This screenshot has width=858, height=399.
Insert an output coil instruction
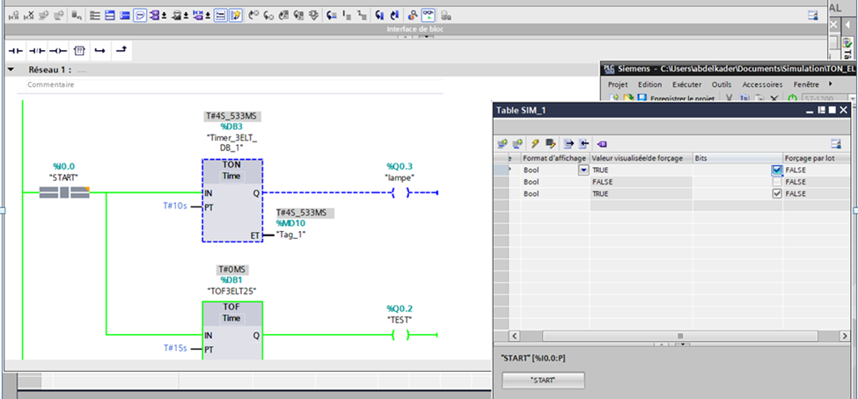tap(57, 51)
